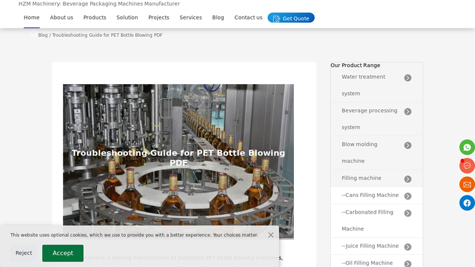Image resolution: width=475 pixels, height=267 pixels.
Task: Open Blow molding machine category link
Action: pos(360,152)
